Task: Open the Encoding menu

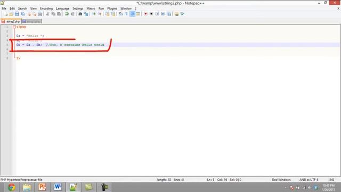Action: 46,9
